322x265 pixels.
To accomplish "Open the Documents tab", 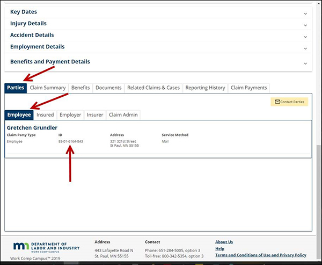I will click(108, 88).
